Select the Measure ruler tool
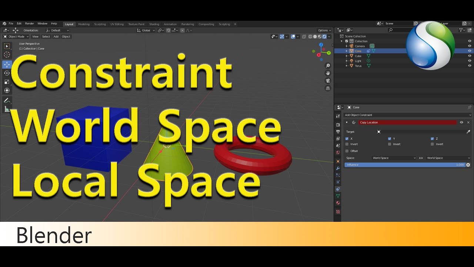This screenshot has height=267, width=474. [7, 109]
